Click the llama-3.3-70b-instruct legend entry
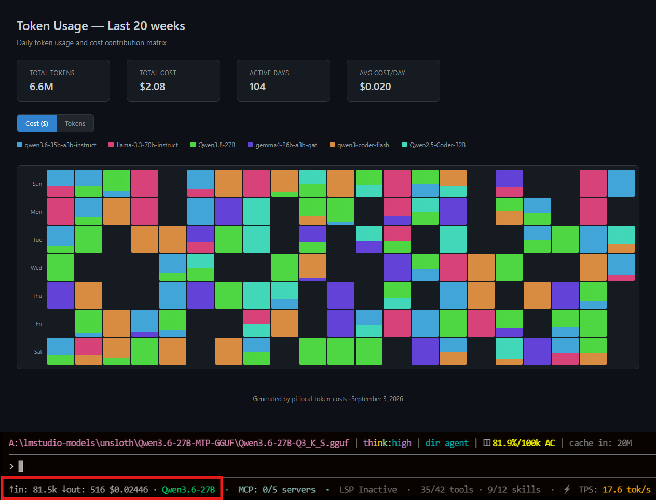 143,145
